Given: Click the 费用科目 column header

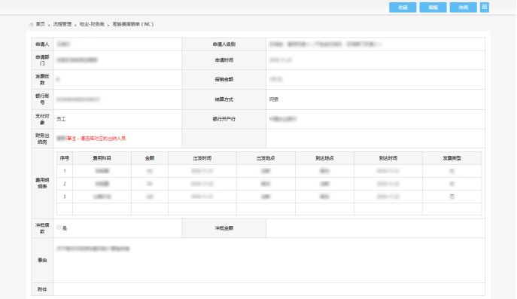Looking at the screenshot, I should [102, 158].
